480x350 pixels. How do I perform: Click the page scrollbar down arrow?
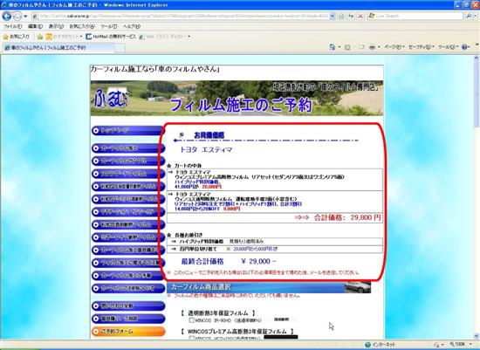point(477,337)
